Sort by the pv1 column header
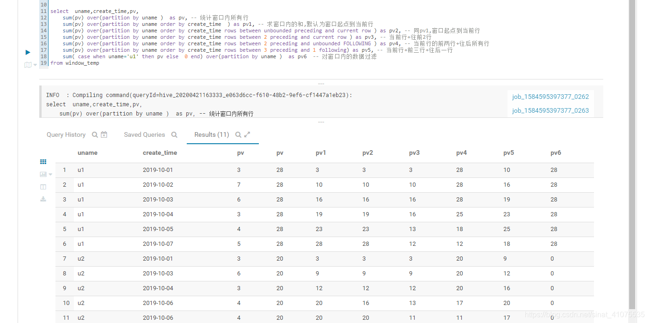The width and height of the screenshot is (649, 323). coord(321,152)
